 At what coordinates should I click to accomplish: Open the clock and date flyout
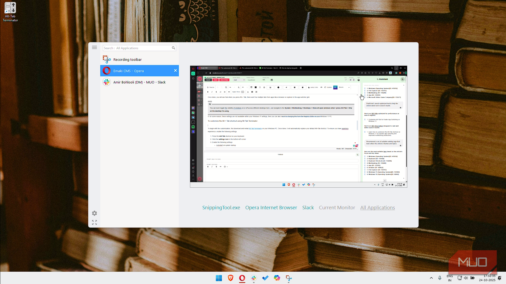[487, 278]
